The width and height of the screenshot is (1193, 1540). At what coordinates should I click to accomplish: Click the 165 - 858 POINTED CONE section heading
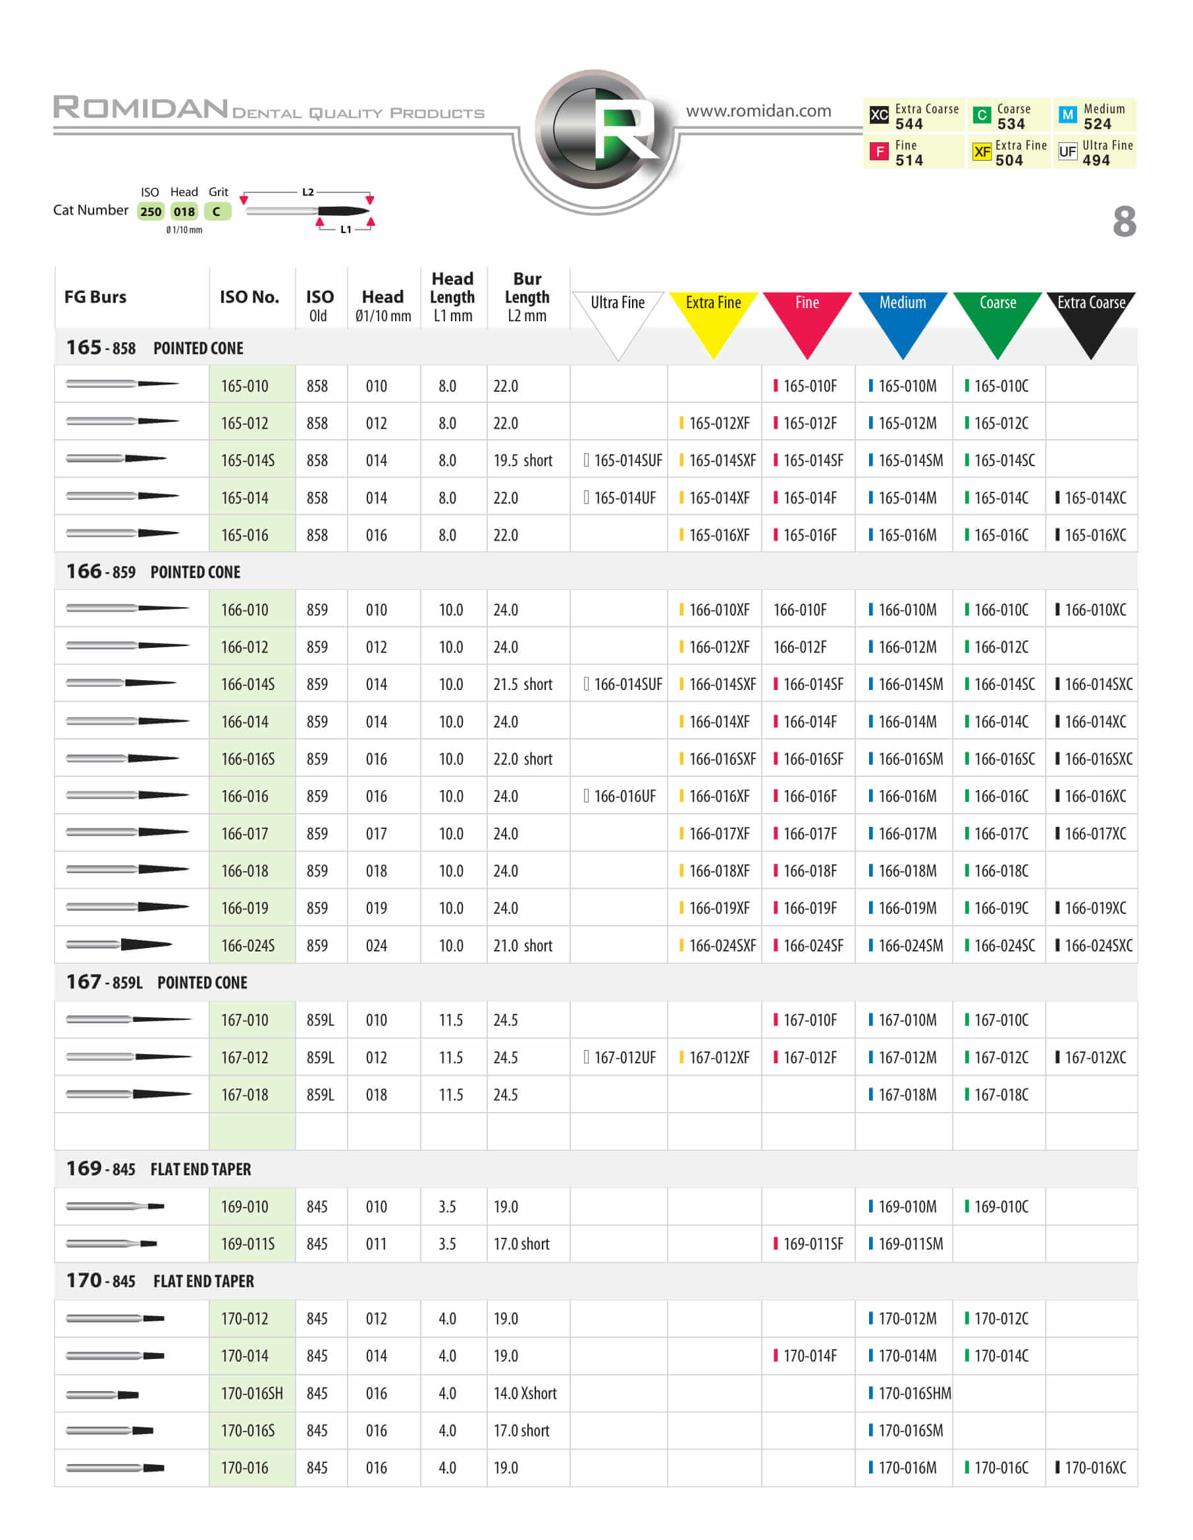point(155,348)
